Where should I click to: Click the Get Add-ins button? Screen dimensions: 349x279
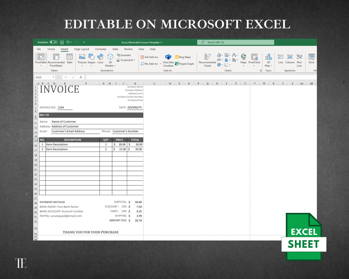[149, 57]
